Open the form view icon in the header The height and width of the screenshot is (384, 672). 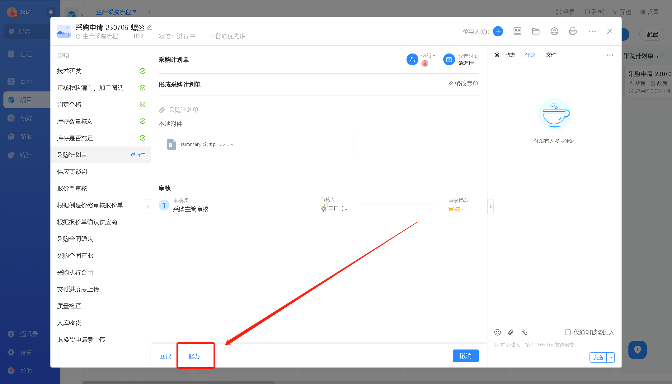pos(517,31)
